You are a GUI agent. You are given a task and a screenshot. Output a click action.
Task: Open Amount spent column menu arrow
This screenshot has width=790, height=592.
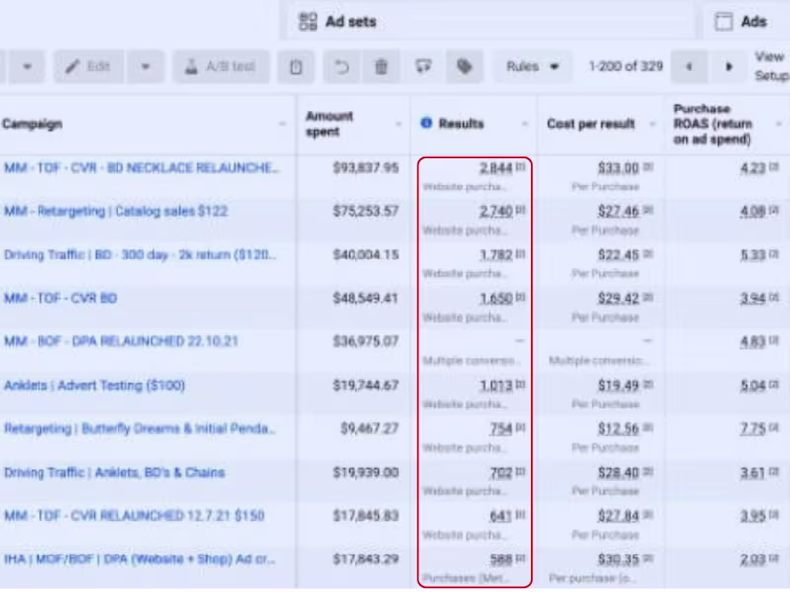point(398,124)
